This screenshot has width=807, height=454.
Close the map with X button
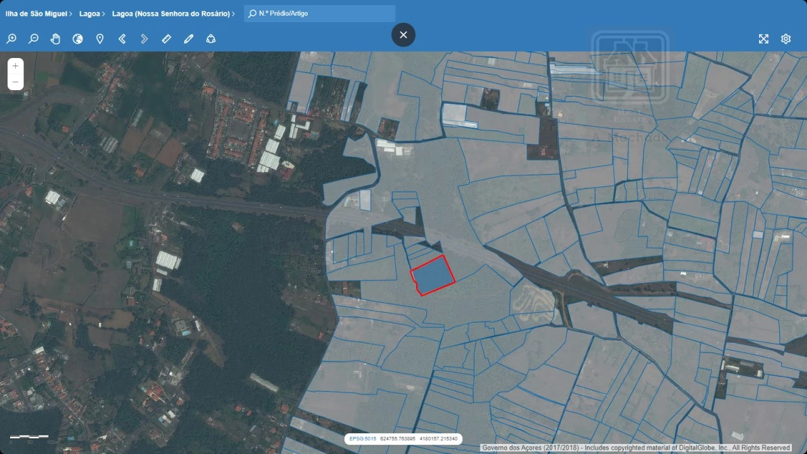(x=403, y=35)
